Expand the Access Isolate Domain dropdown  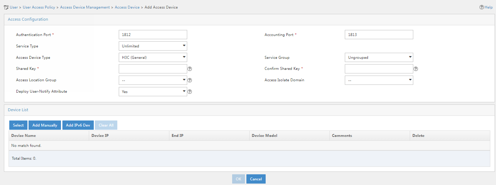tap(379, 80)
